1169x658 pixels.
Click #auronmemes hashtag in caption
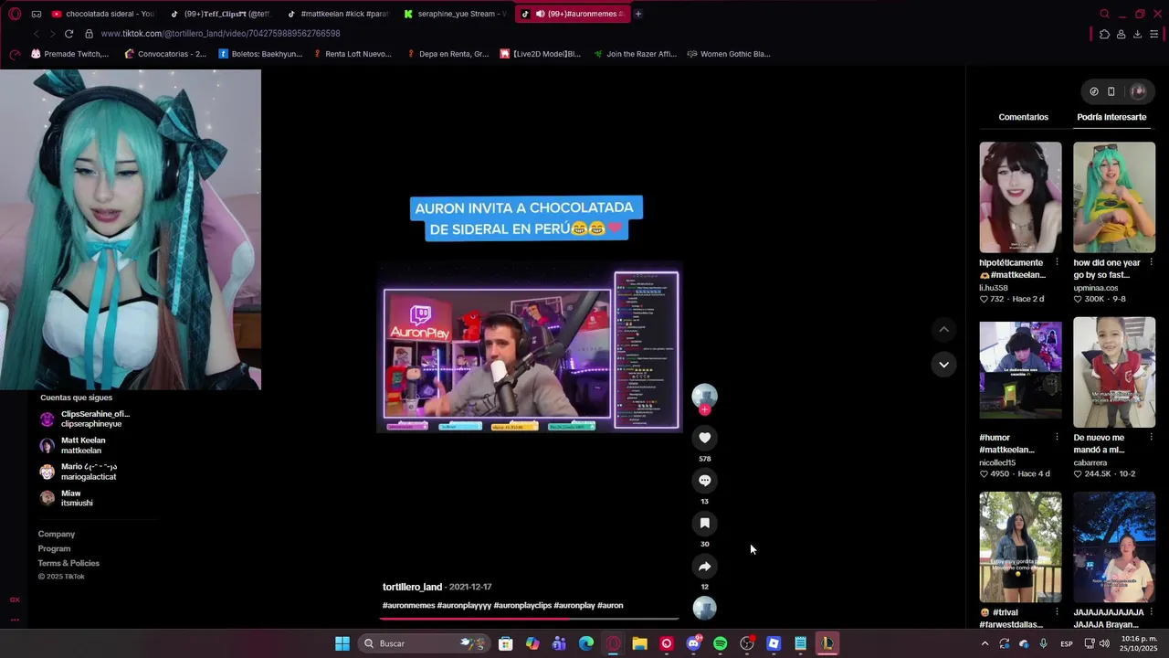(408, 605)
